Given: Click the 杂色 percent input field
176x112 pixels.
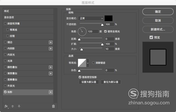Looking at the screenshot, I should [110, 70].
